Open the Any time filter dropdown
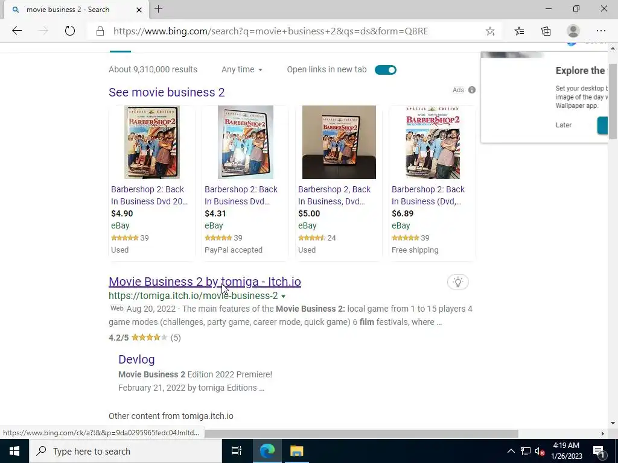The image size is (618, 463). coord(241,70)
